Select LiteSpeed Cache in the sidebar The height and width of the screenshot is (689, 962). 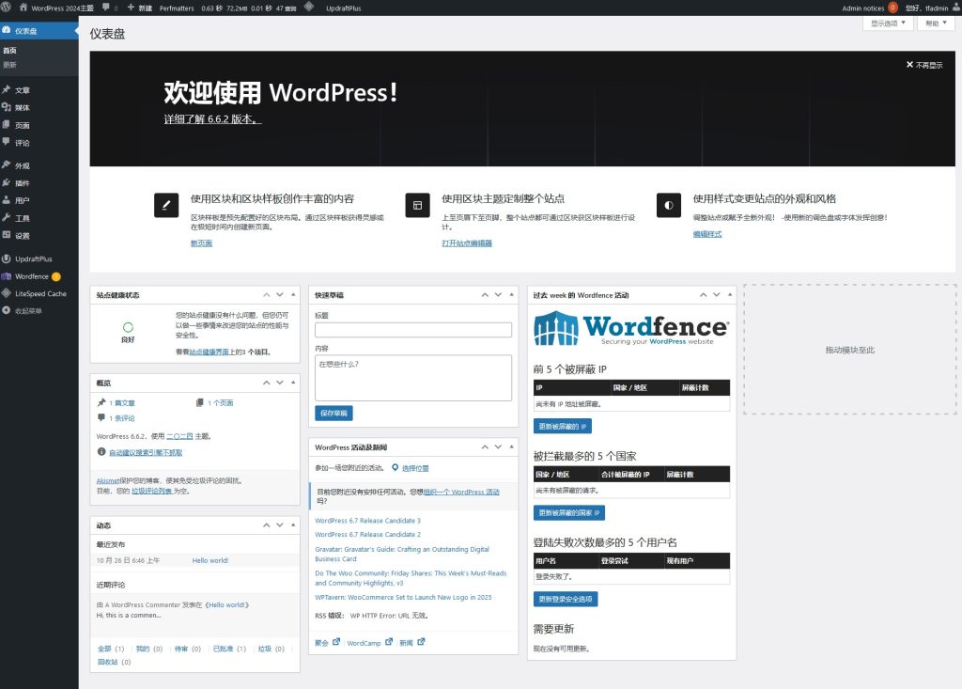tap(42, 294)
